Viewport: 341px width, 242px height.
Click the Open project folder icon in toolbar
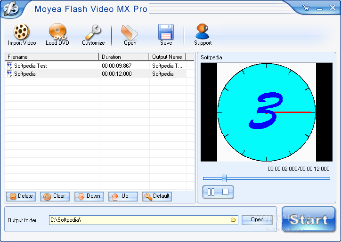pyautogui.click(x=130, y=32)
